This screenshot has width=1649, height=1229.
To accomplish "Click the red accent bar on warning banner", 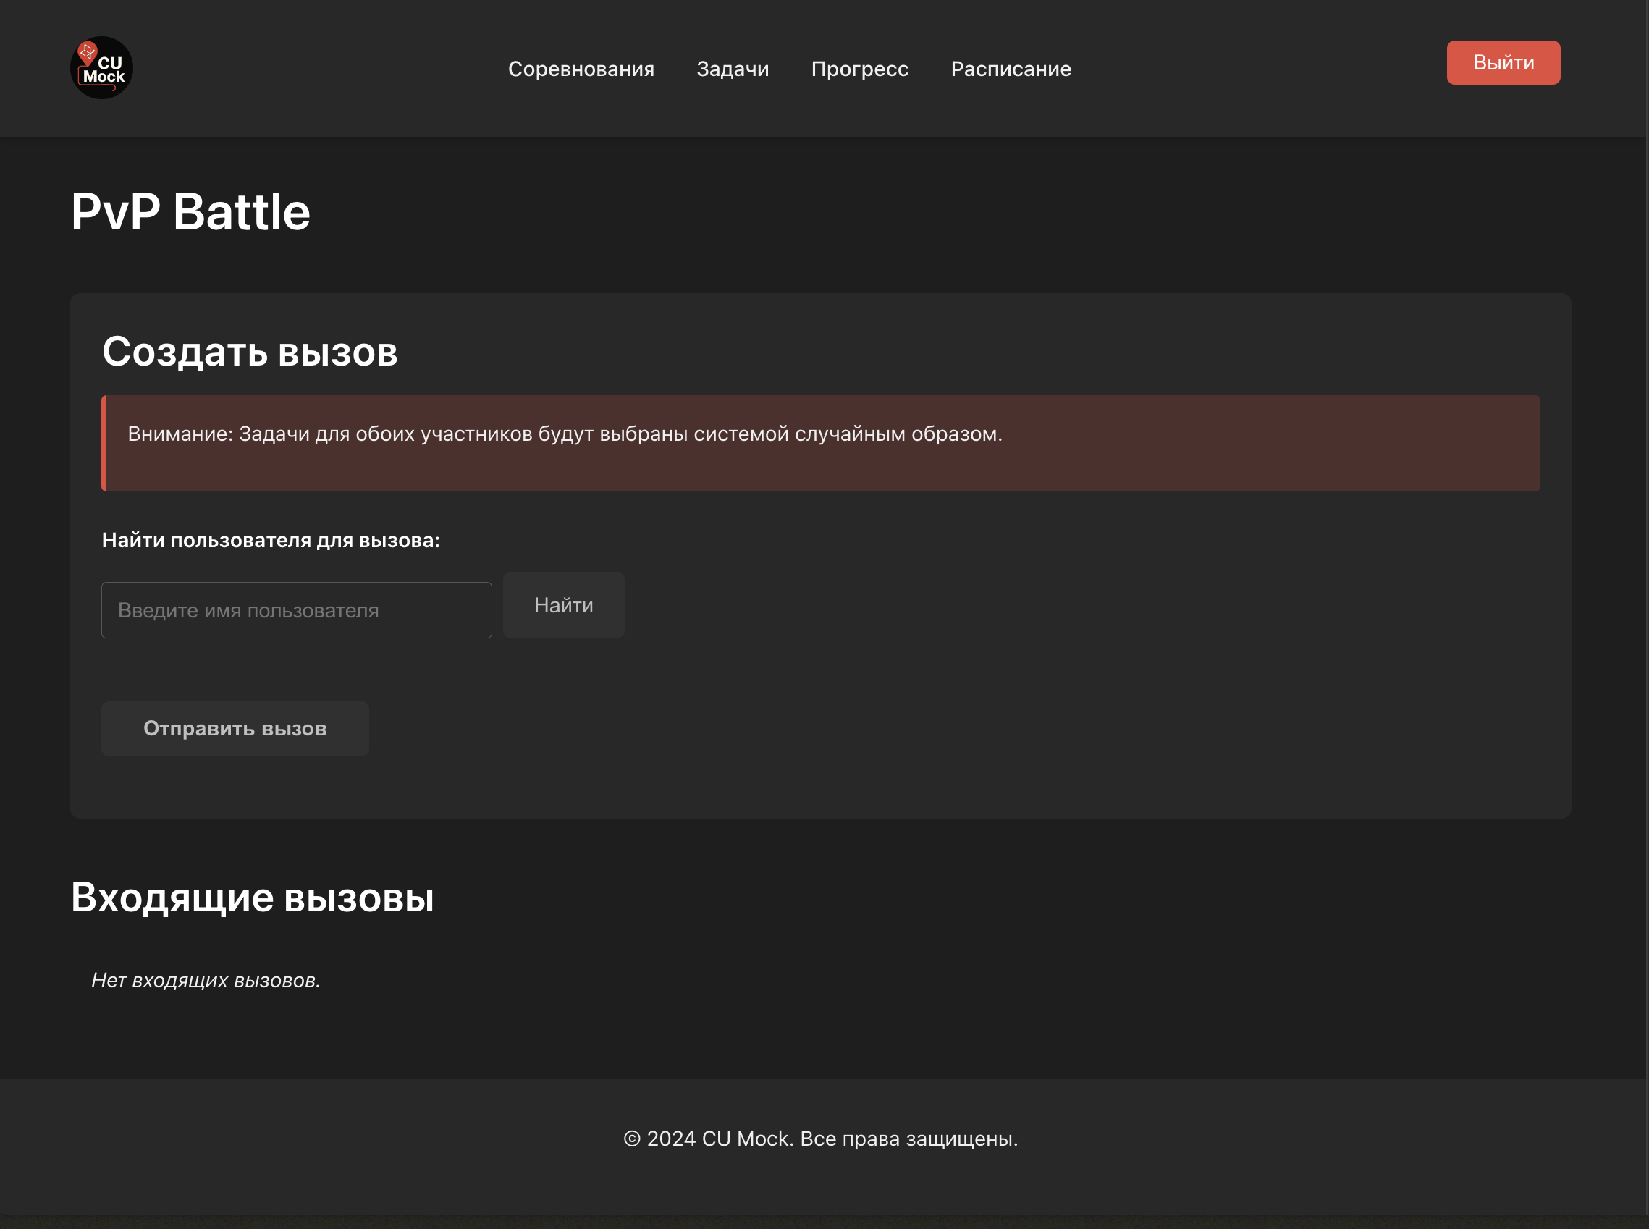I will (104, 444).
